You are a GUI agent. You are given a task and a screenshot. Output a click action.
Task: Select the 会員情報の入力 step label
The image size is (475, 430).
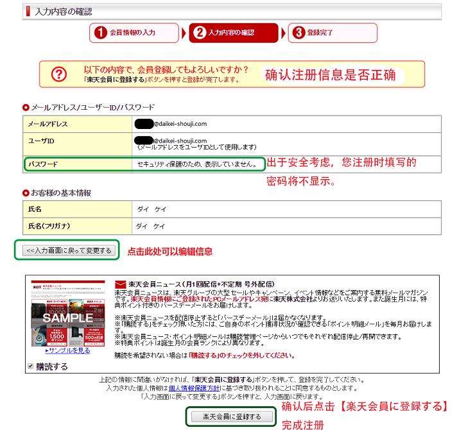132,32
